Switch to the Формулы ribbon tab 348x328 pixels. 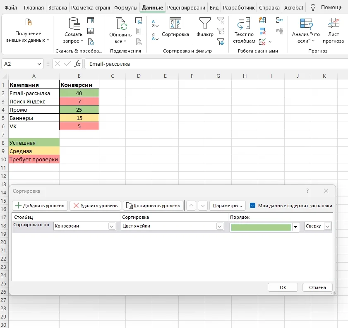pyautogui.click(x=126, y=7)
